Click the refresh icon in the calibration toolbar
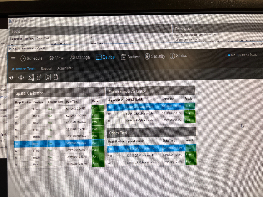 (x=11, y=77)
